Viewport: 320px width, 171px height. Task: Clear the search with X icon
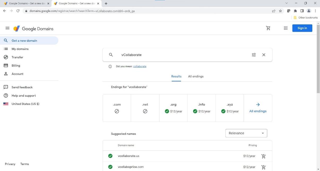pyautogui.click(x=264, y=55)
